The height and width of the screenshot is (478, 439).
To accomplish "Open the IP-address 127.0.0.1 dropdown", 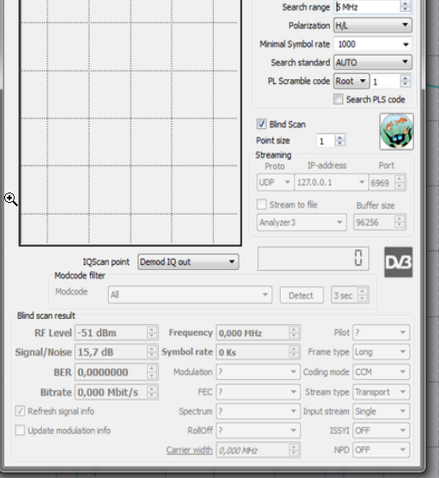I will pyautogui.click(x=331, y=182).
